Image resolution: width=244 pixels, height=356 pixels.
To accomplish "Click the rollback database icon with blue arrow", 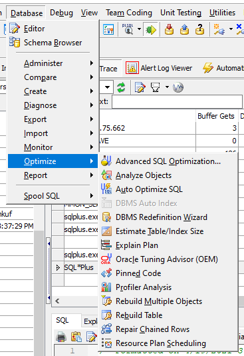I will [184, 29].
